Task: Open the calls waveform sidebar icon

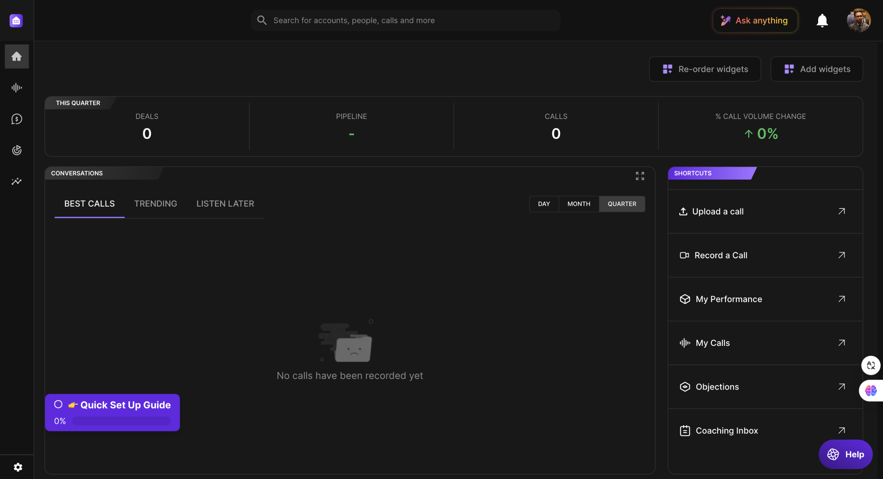Action: [17, 88]
